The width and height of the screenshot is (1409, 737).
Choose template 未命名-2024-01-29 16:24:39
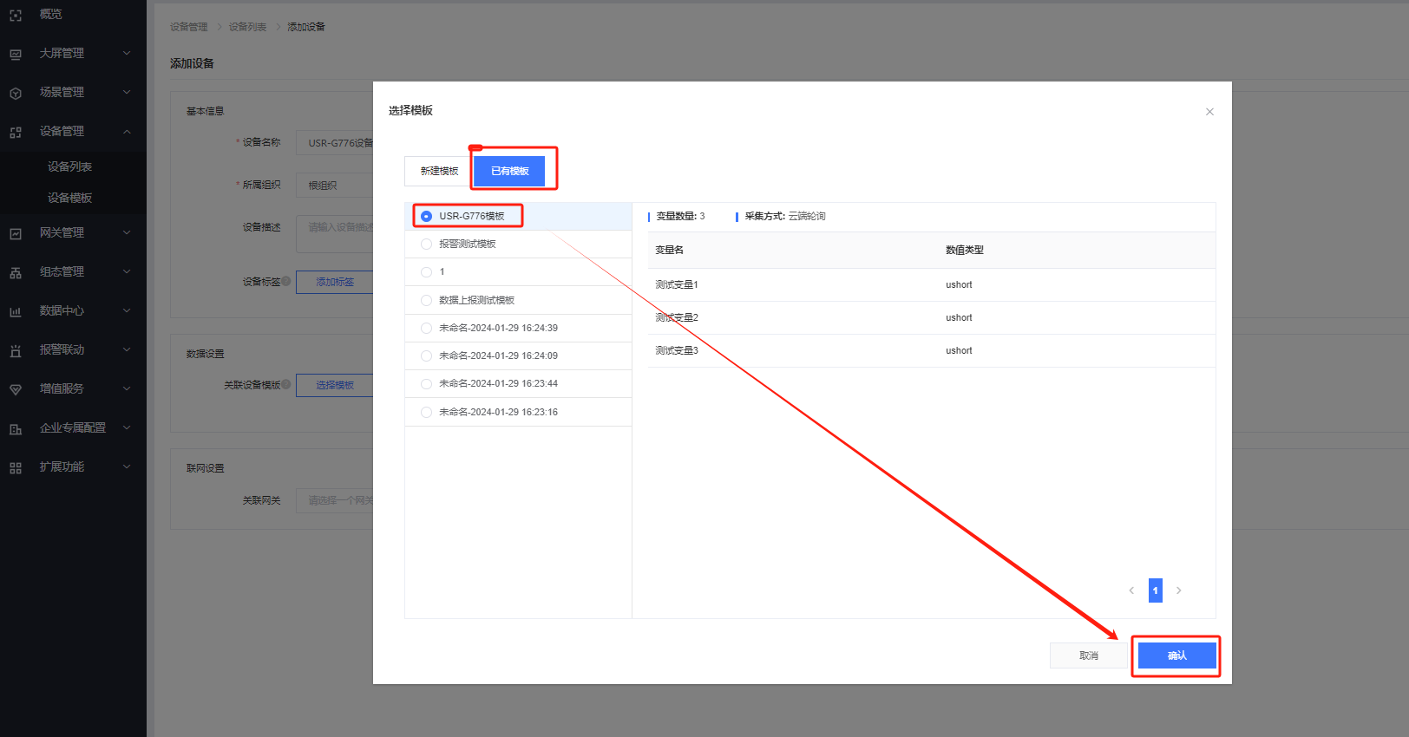pyautogui.click(x=426, y=329)
